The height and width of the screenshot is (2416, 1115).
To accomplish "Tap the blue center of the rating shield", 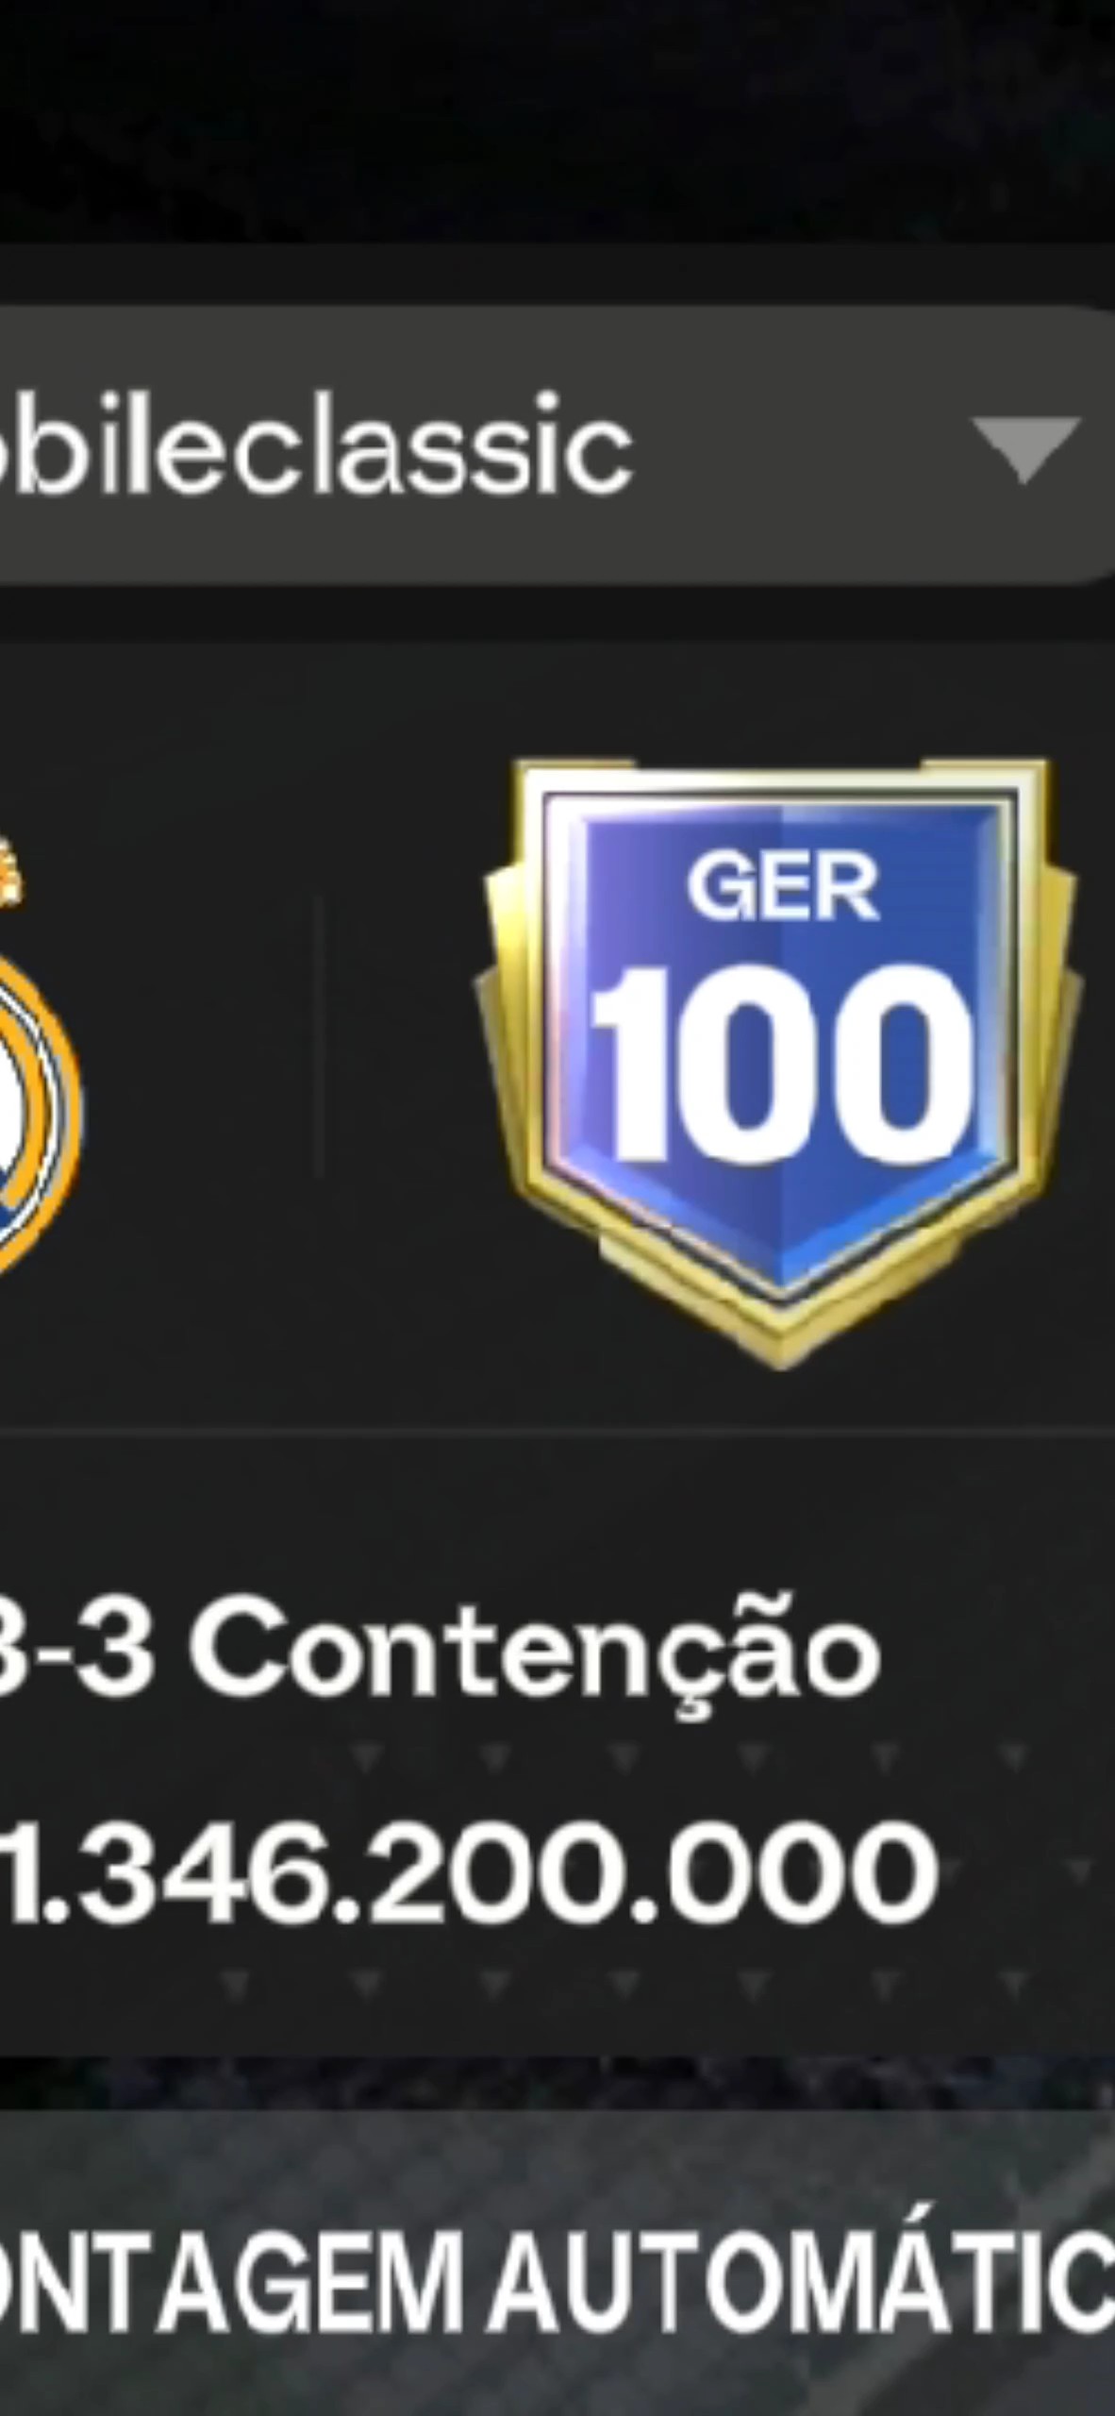I will pyautogui.click(x=780, y=1038).
